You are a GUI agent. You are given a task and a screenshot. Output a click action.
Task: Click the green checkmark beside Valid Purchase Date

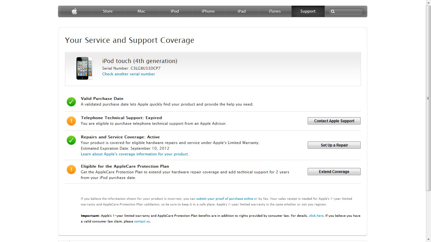pos(71,102)
